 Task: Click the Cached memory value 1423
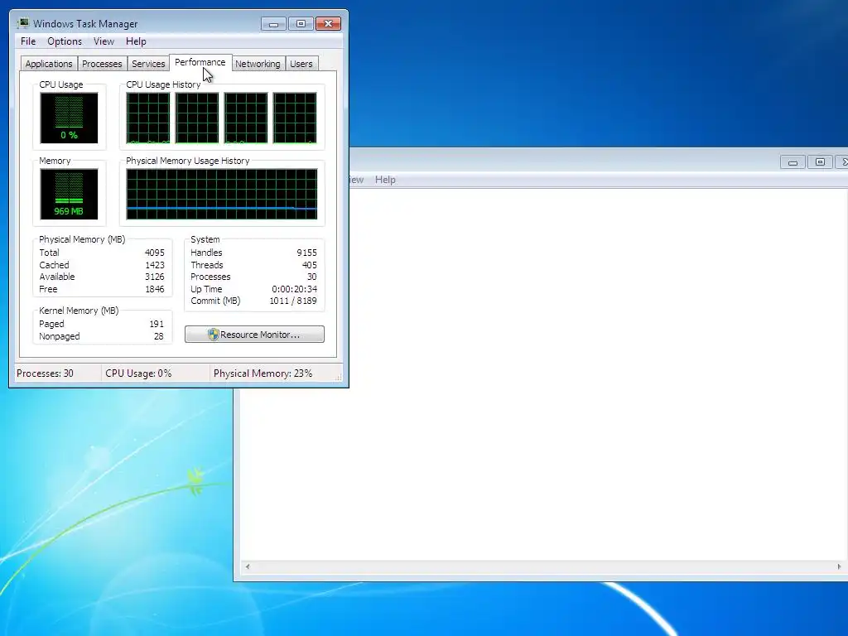[x=155, y=265]
